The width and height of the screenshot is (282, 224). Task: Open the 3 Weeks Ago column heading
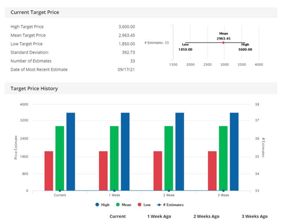point(255,216)
